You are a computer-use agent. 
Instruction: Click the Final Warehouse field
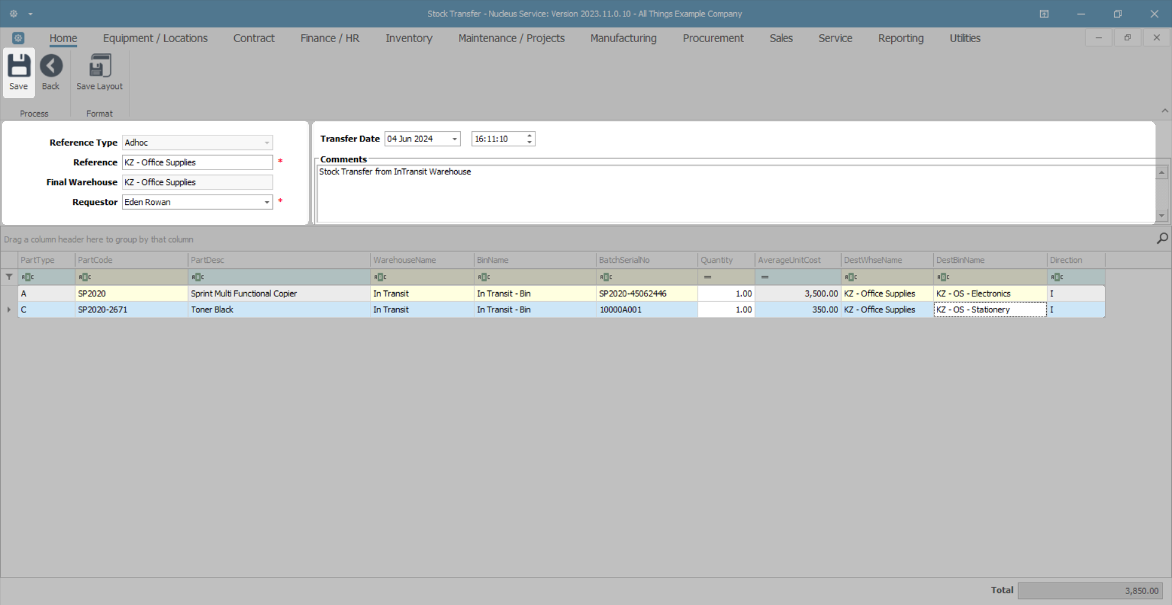point(197,182)
